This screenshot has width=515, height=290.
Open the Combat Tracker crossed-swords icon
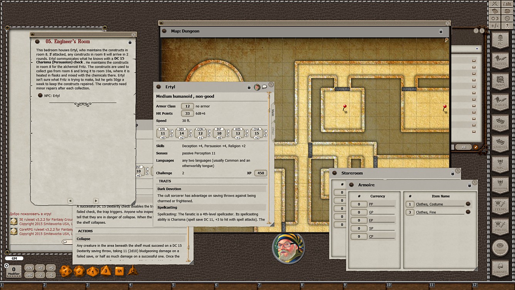(494, 4)
